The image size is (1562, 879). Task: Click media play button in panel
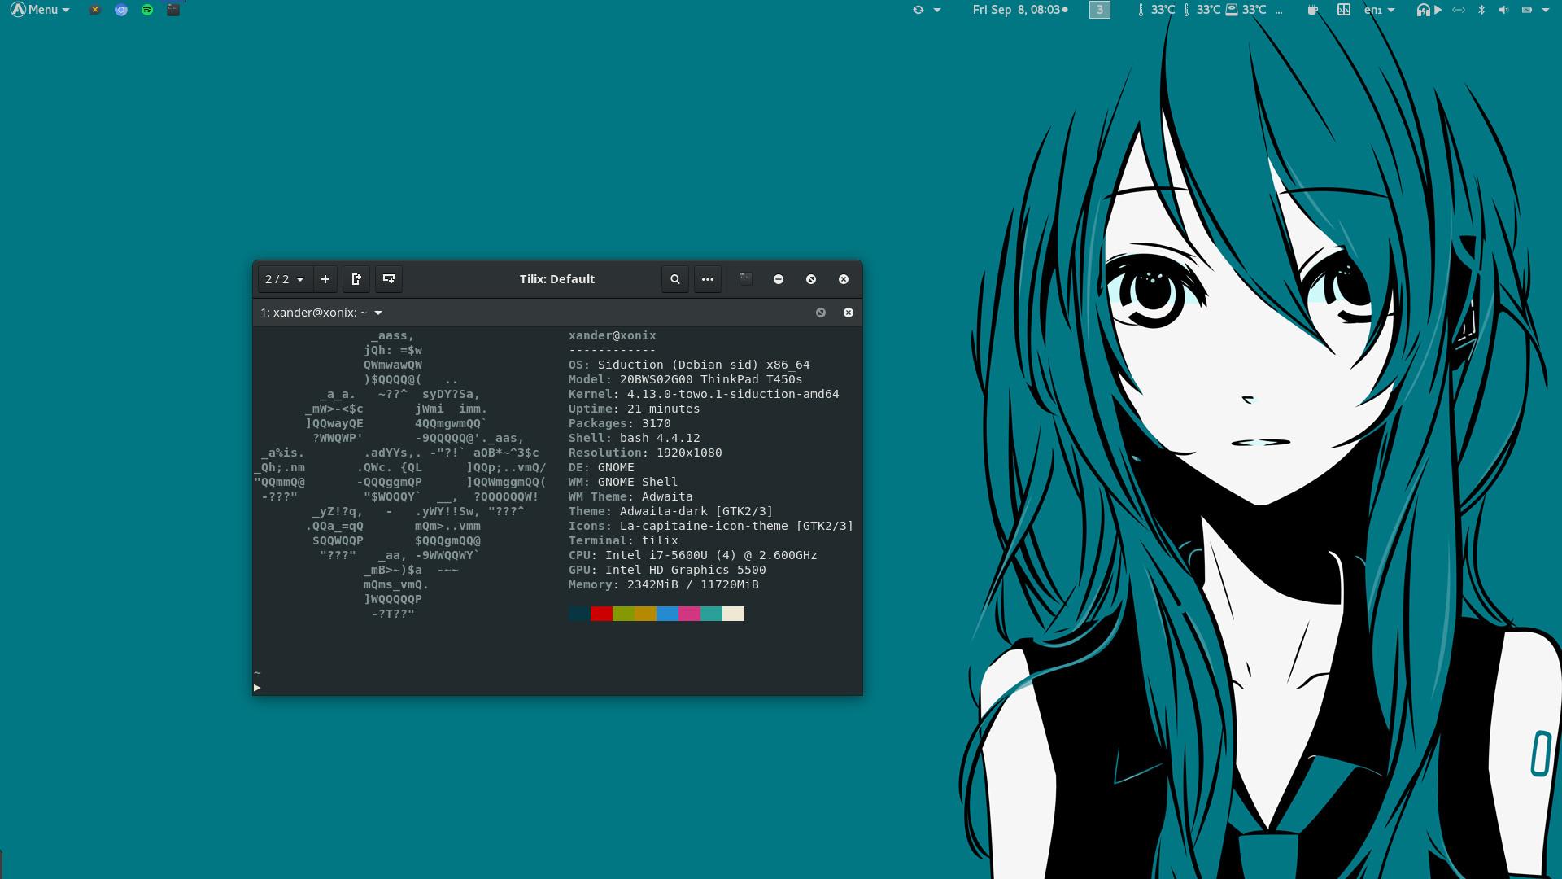click(x=1438, y=10)
